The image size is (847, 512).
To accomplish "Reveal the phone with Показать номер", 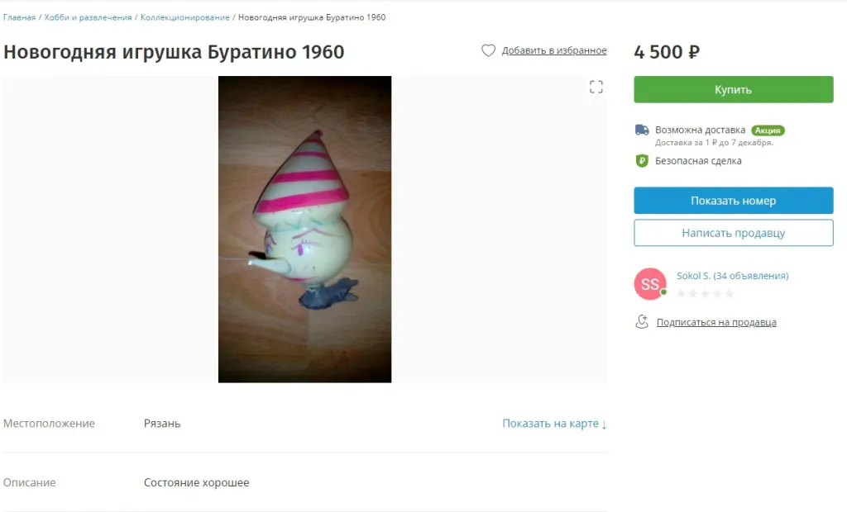I will coord(733,201).
